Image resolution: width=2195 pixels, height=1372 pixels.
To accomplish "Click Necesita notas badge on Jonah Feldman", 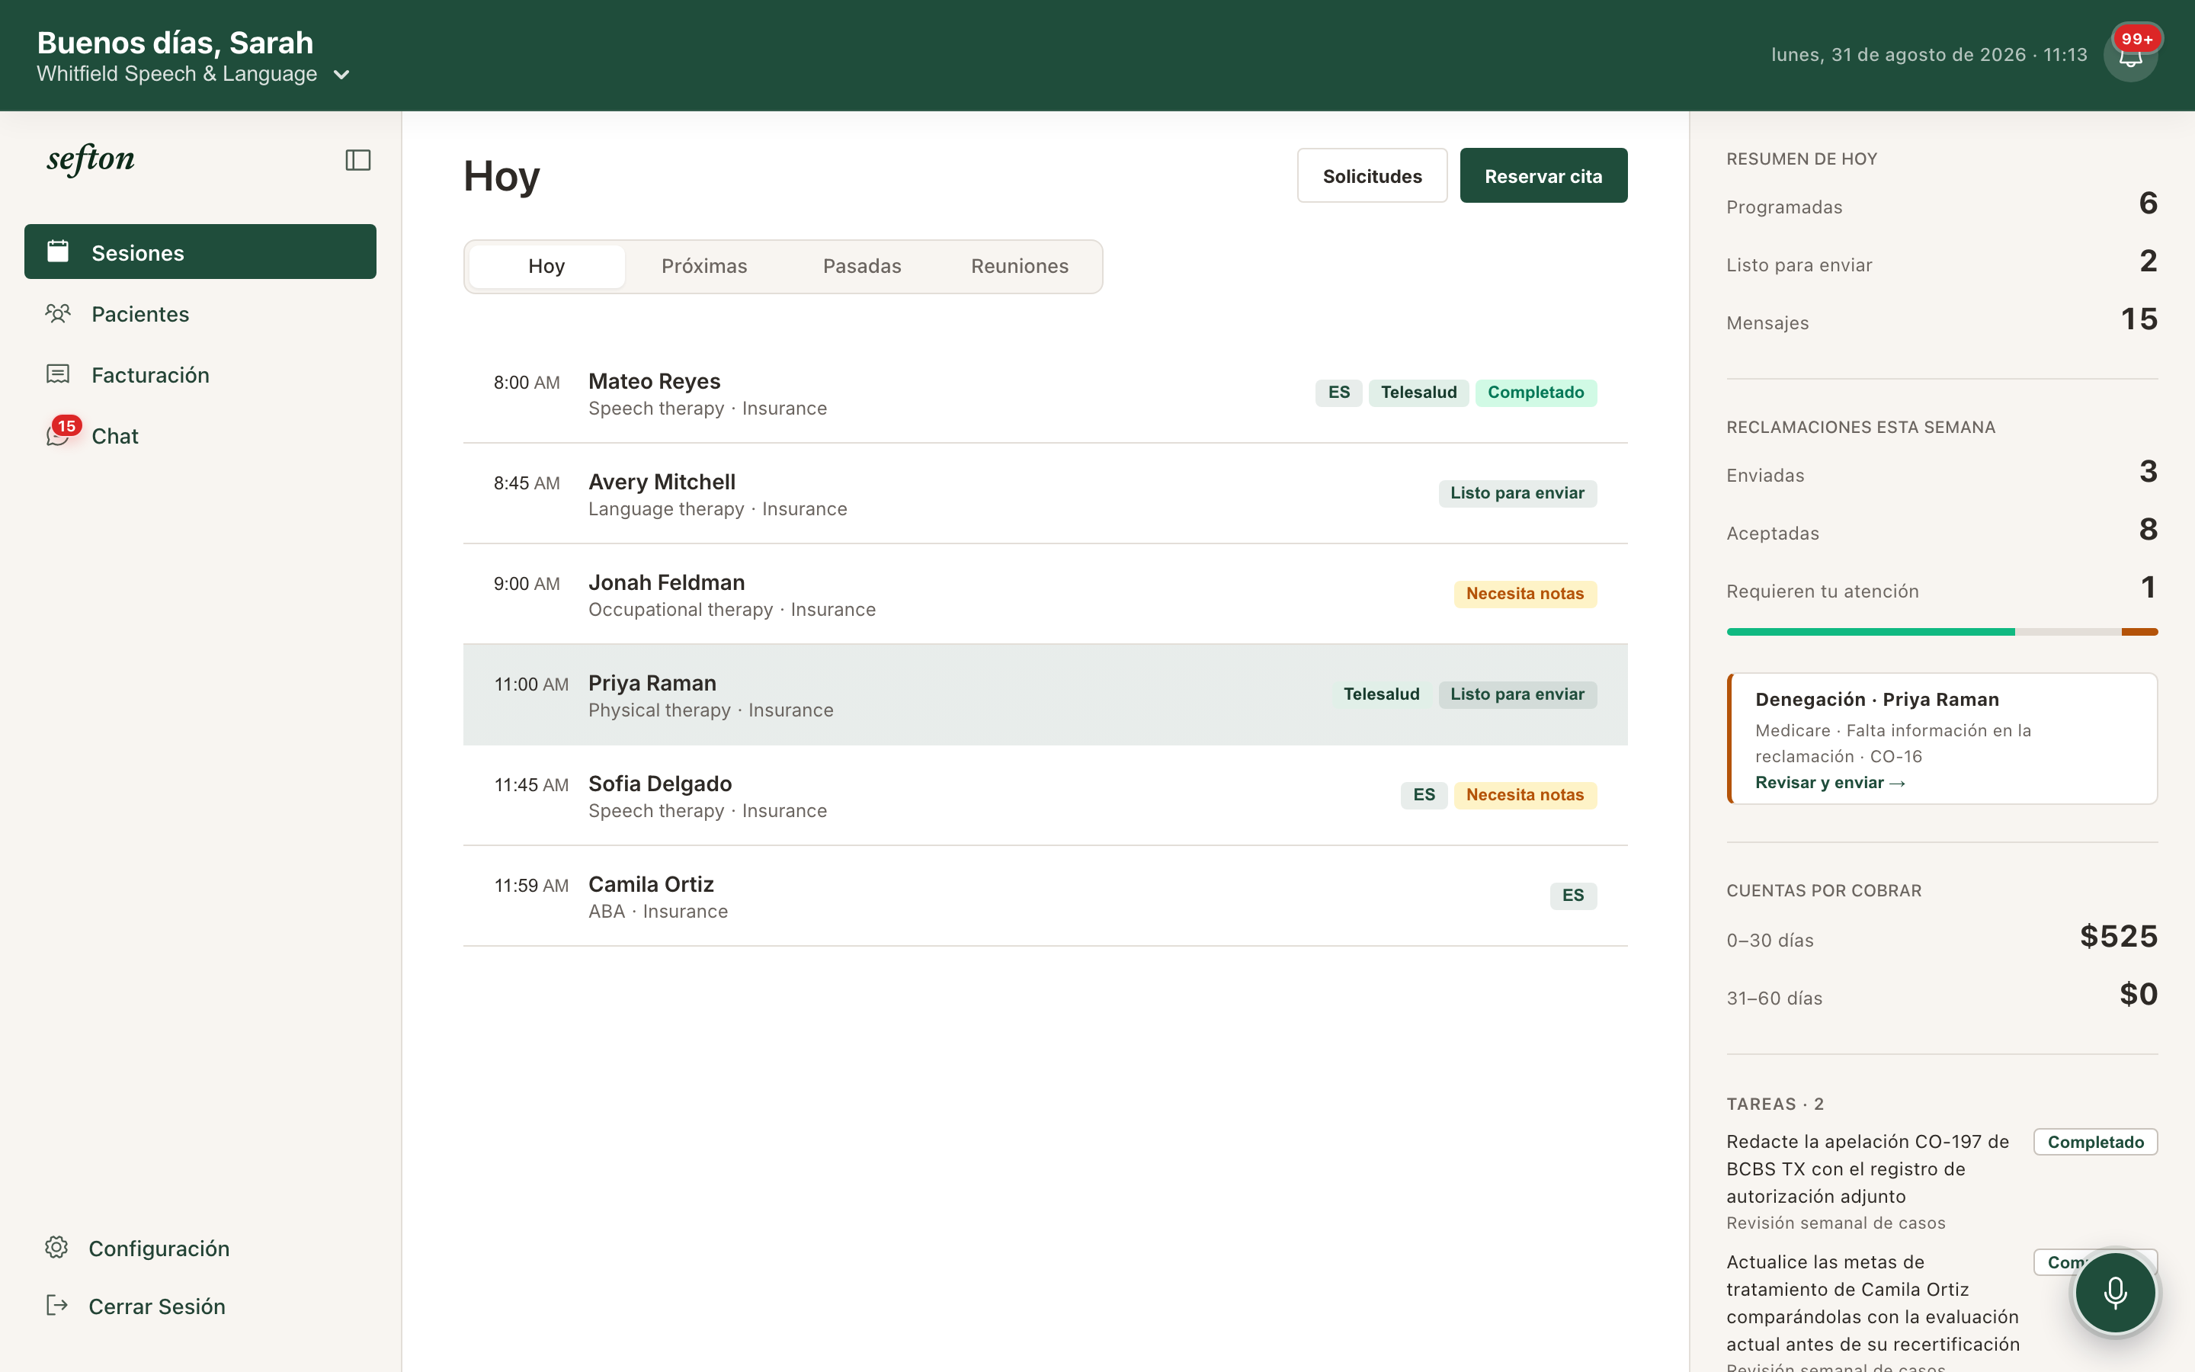I will coord(1525,595).
